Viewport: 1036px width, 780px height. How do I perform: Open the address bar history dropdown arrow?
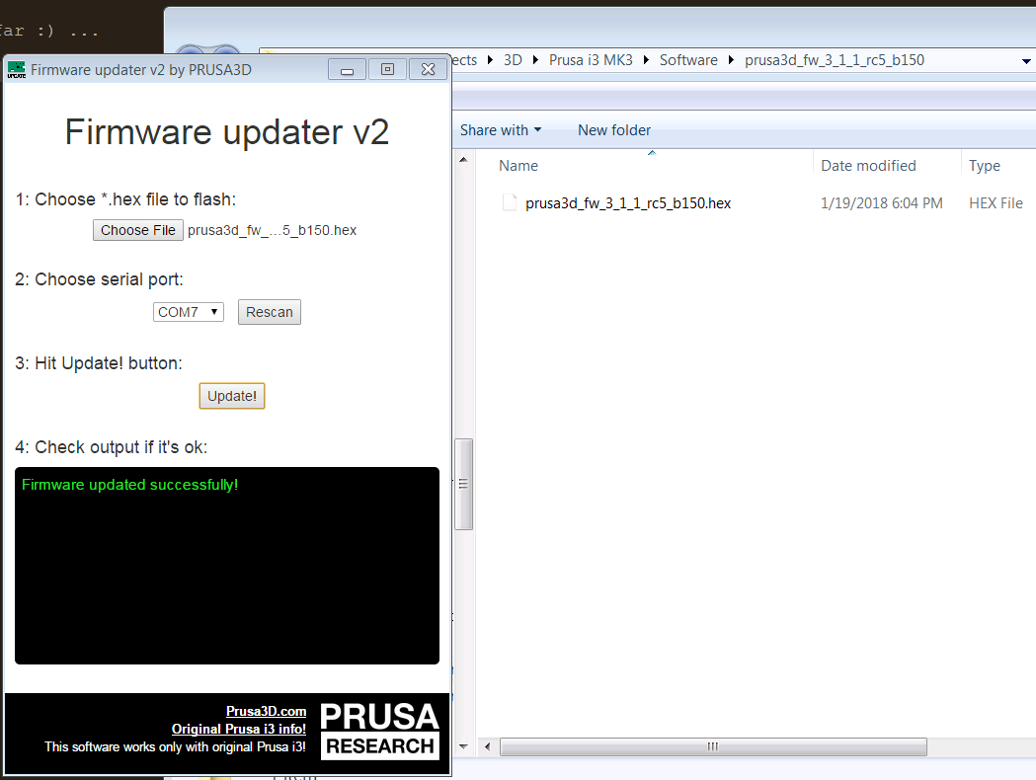coord(1026,60)
